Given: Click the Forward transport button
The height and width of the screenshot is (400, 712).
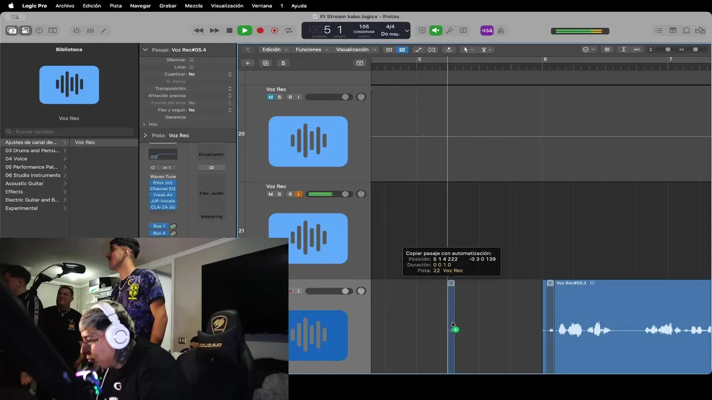Looking at the screenshot, I should [214, 31].
